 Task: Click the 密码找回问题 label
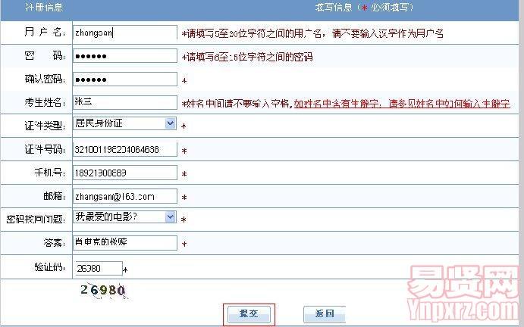coord(36,219)
